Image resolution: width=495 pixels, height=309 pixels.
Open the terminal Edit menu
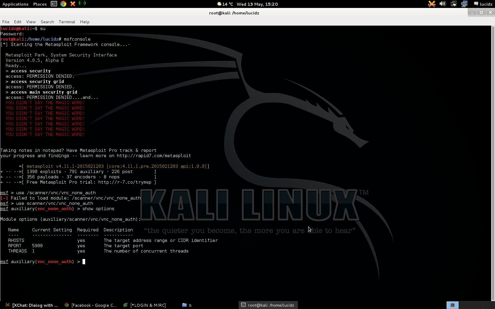point(18,22)
